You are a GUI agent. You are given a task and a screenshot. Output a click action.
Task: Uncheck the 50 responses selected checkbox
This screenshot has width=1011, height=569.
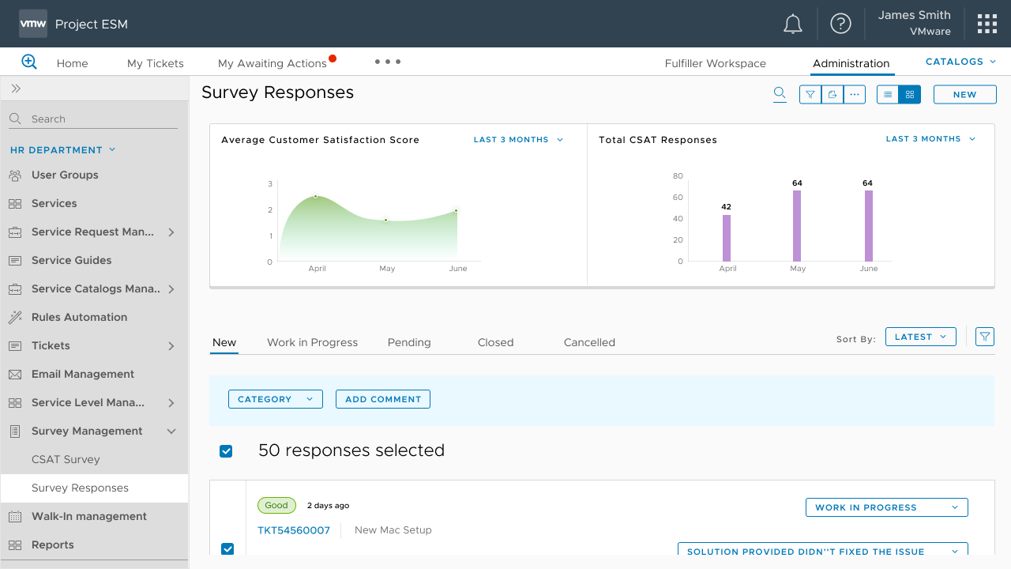pos(226,451)
